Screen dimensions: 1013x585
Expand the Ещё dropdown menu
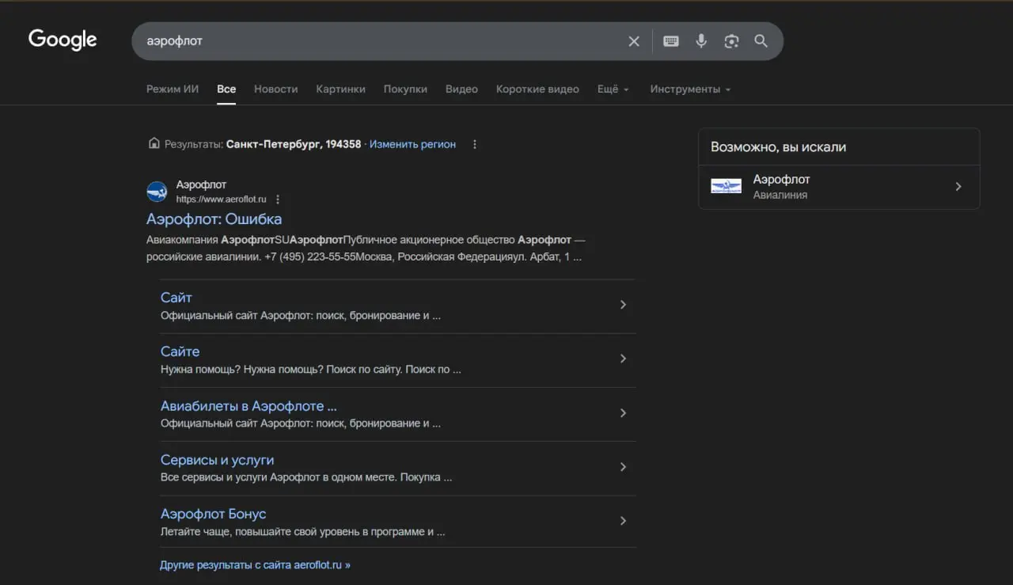pos(613,89)
